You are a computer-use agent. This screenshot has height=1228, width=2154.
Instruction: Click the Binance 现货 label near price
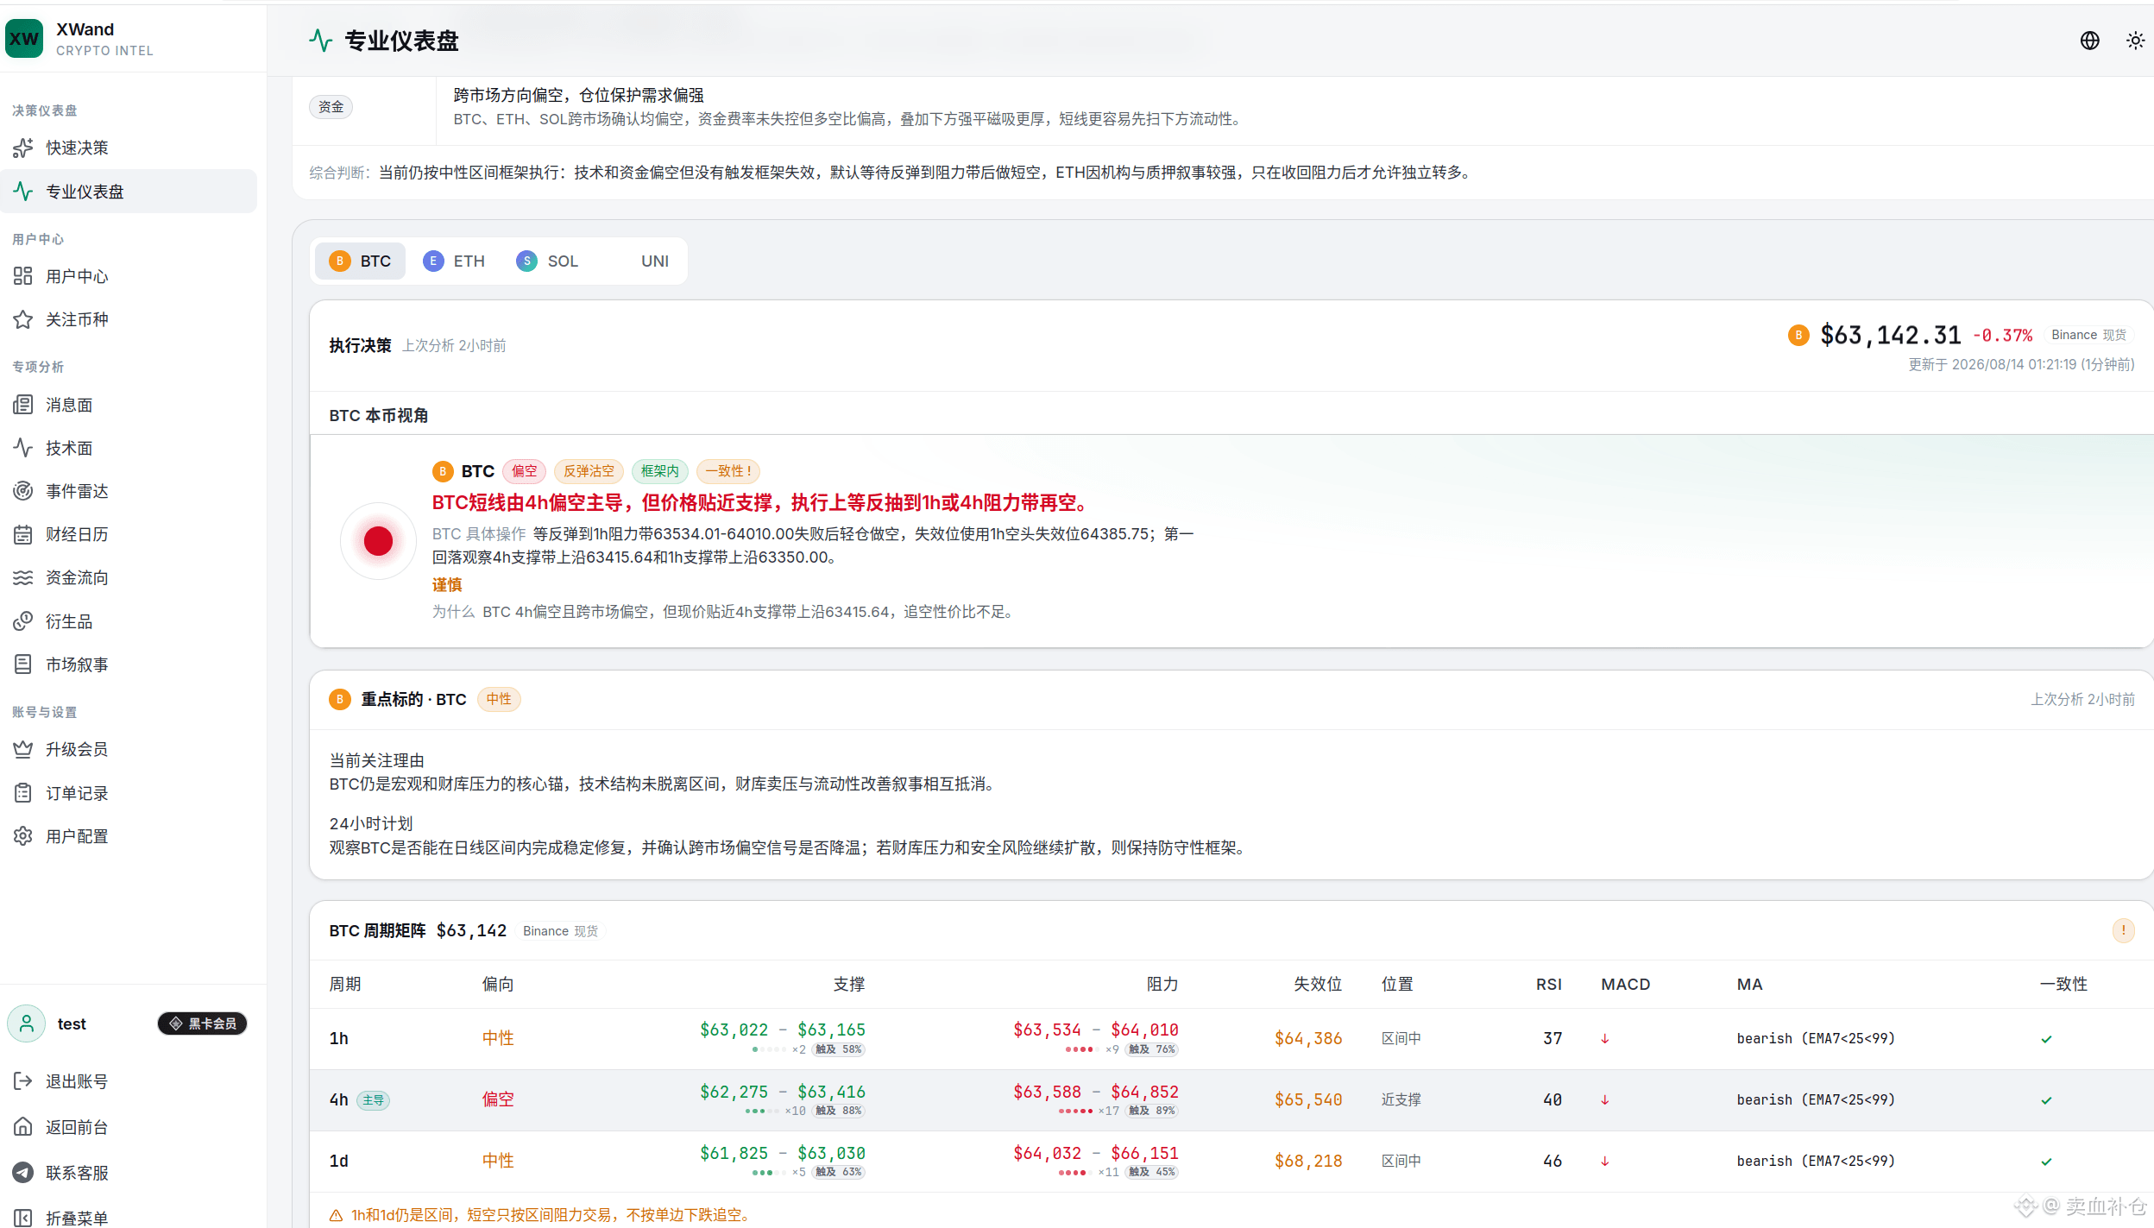(x=2088, y=335)
